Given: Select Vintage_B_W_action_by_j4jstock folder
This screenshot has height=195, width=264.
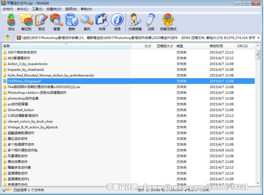Looking at the screenshot, I should [x=33, y=127].
